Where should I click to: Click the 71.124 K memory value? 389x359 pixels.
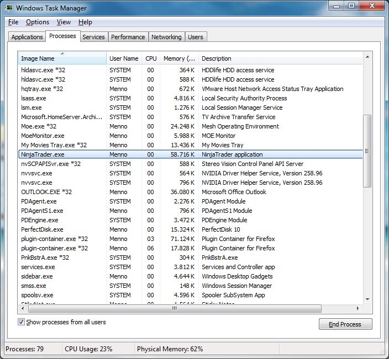point(182,239)
